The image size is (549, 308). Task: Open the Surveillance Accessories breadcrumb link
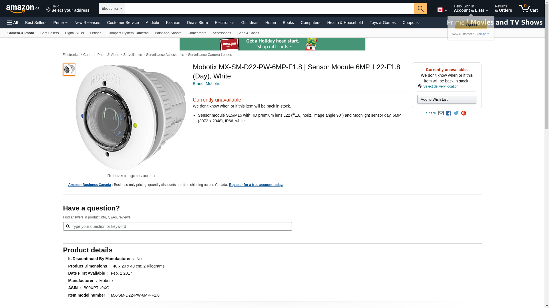coord(165,55)
